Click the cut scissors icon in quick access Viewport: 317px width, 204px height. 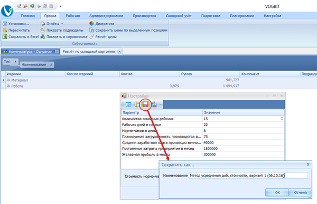pos(39,6)
